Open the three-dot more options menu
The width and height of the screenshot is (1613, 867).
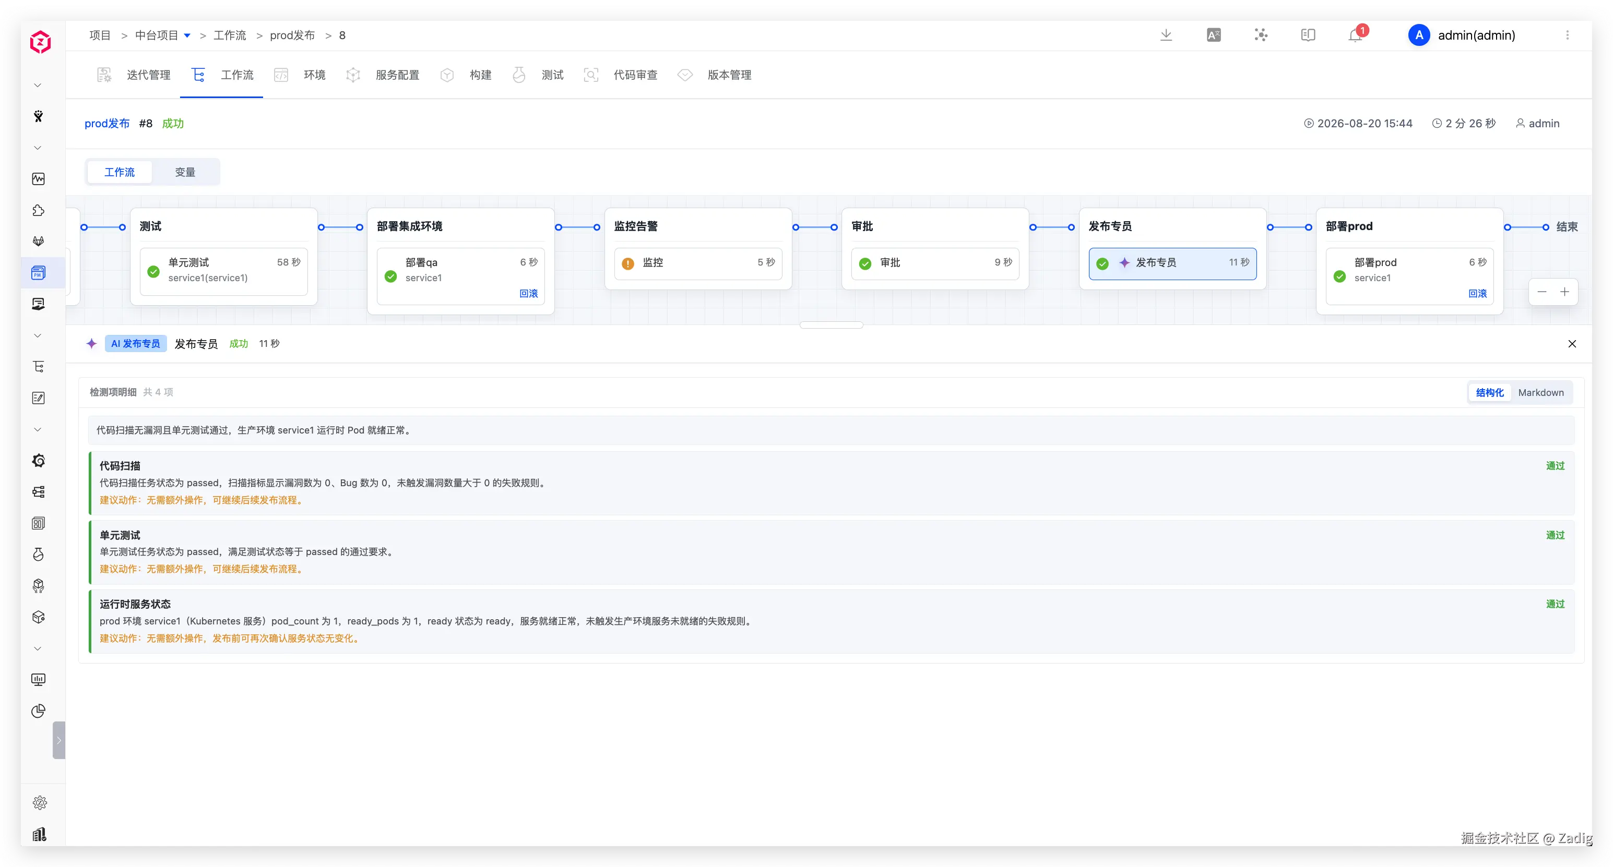tap(1567, 35)
